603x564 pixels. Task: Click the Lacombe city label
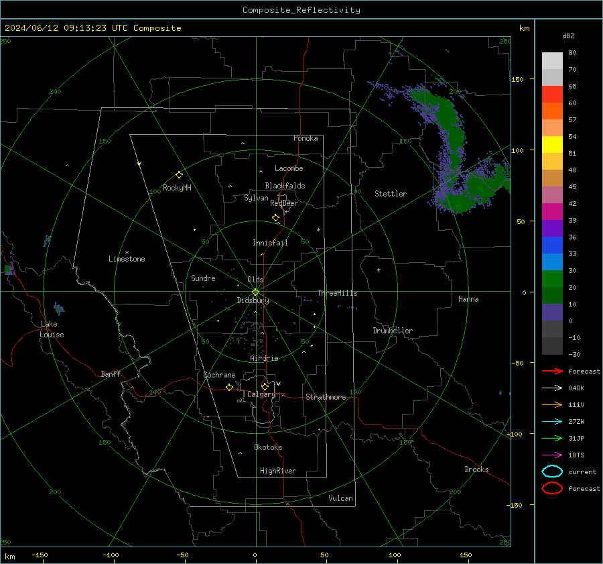(x=289, y=168)
